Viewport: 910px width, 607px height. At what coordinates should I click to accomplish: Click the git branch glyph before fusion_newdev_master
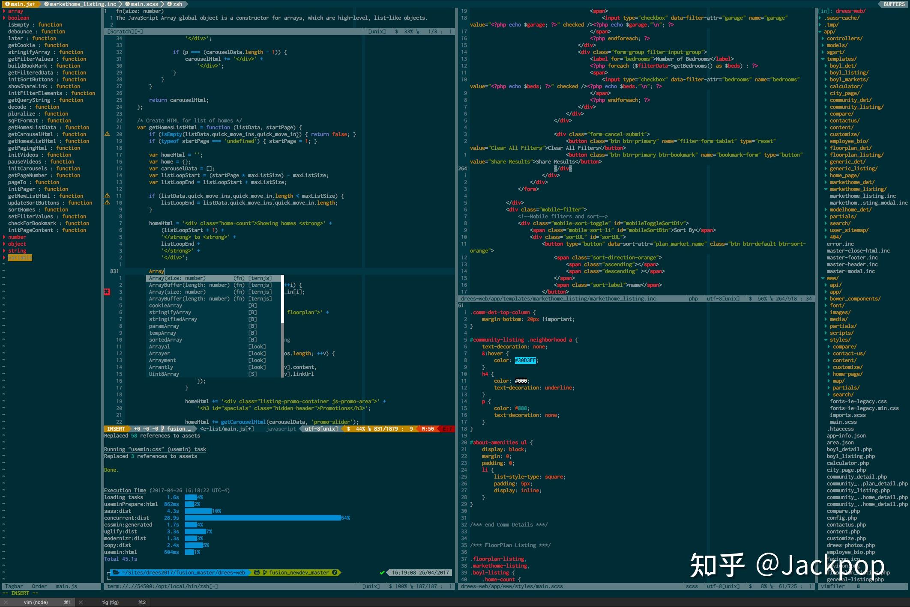coord(265,572)
